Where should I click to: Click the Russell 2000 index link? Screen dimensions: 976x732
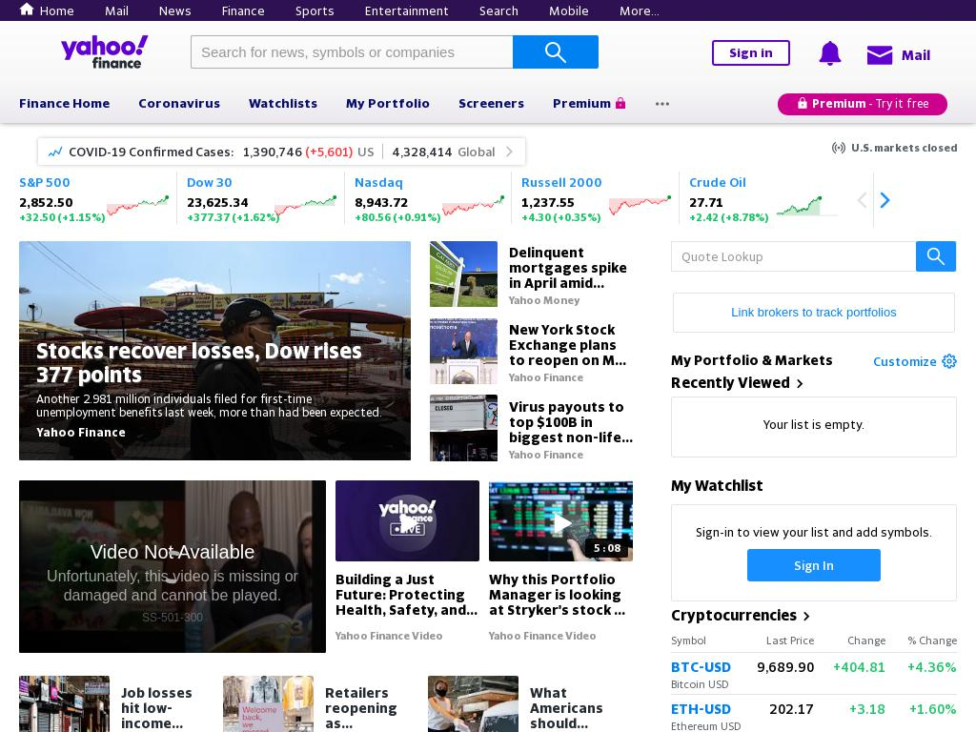point(561,182)
